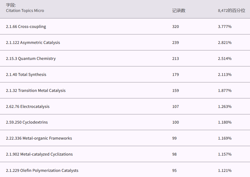Select the 107 record count for Electrocatalysis
This screenshot has height=177, width=250.
click(176, 107)
